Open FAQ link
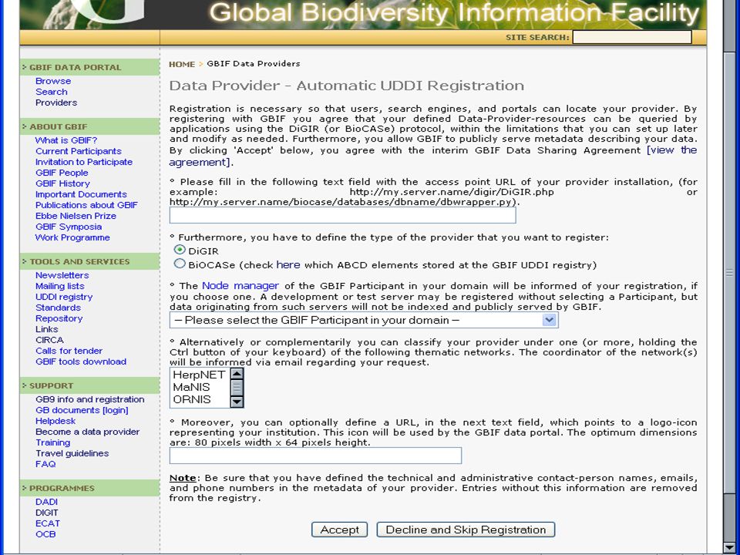Screen dimensions: 740x555 (x=45, y=465)
